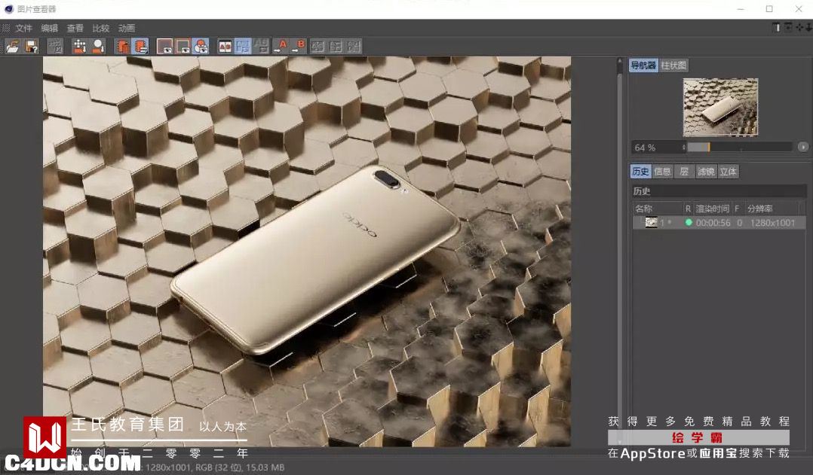Maximize the 图片查看器 window

coord(769,9)
